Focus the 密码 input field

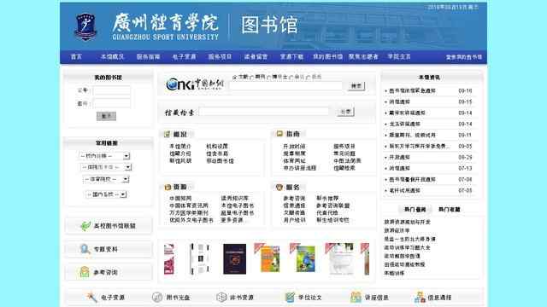(x=112, y=103)
